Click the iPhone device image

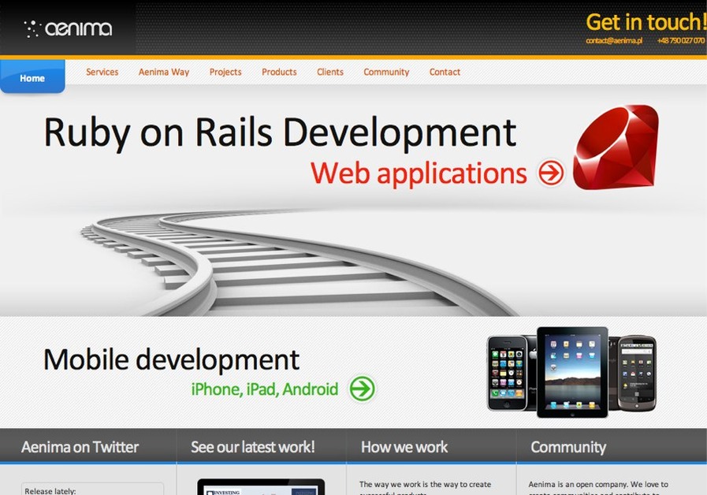[508, 374]
